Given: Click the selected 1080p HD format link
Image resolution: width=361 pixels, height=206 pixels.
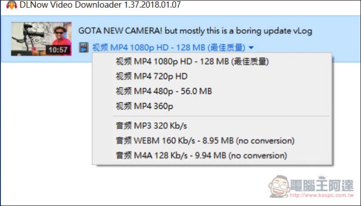Looking at the screenshot, I should [x=169, y=48].
